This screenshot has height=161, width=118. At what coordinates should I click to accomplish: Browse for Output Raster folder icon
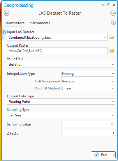click(x=112, y=51)
